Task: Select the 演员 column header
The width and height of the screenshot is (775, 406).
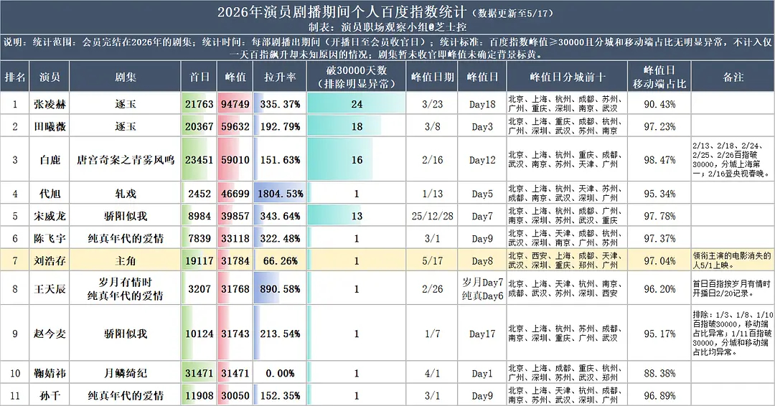Action: click(50, 77)
